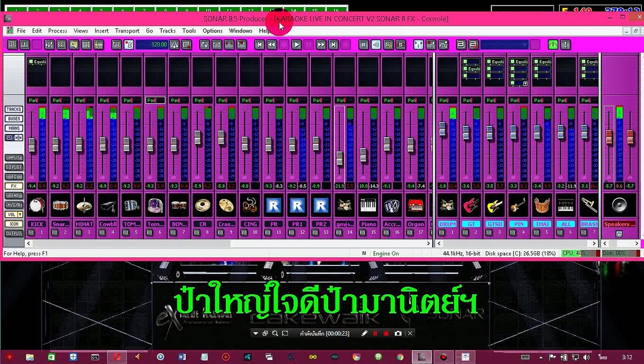Viewport: 644px width, 364px height.
Task: Toggle the FX module visibility
Action: pos(14,186)
